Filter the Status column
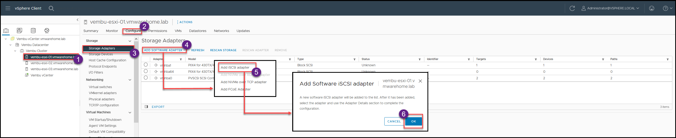Screen dimensions: 676x138 click(420, 60)
